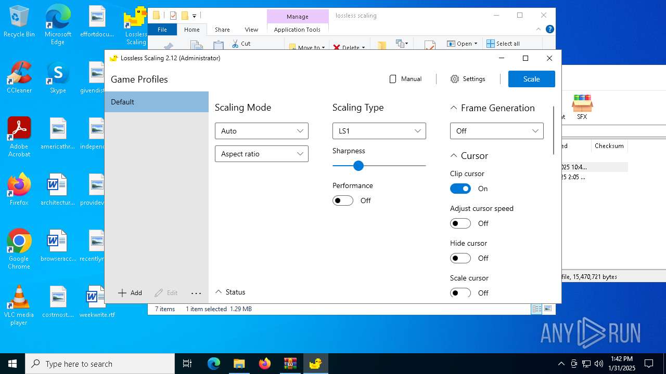
Task: Collapse the Status section
Action: (x=219, y=292)
